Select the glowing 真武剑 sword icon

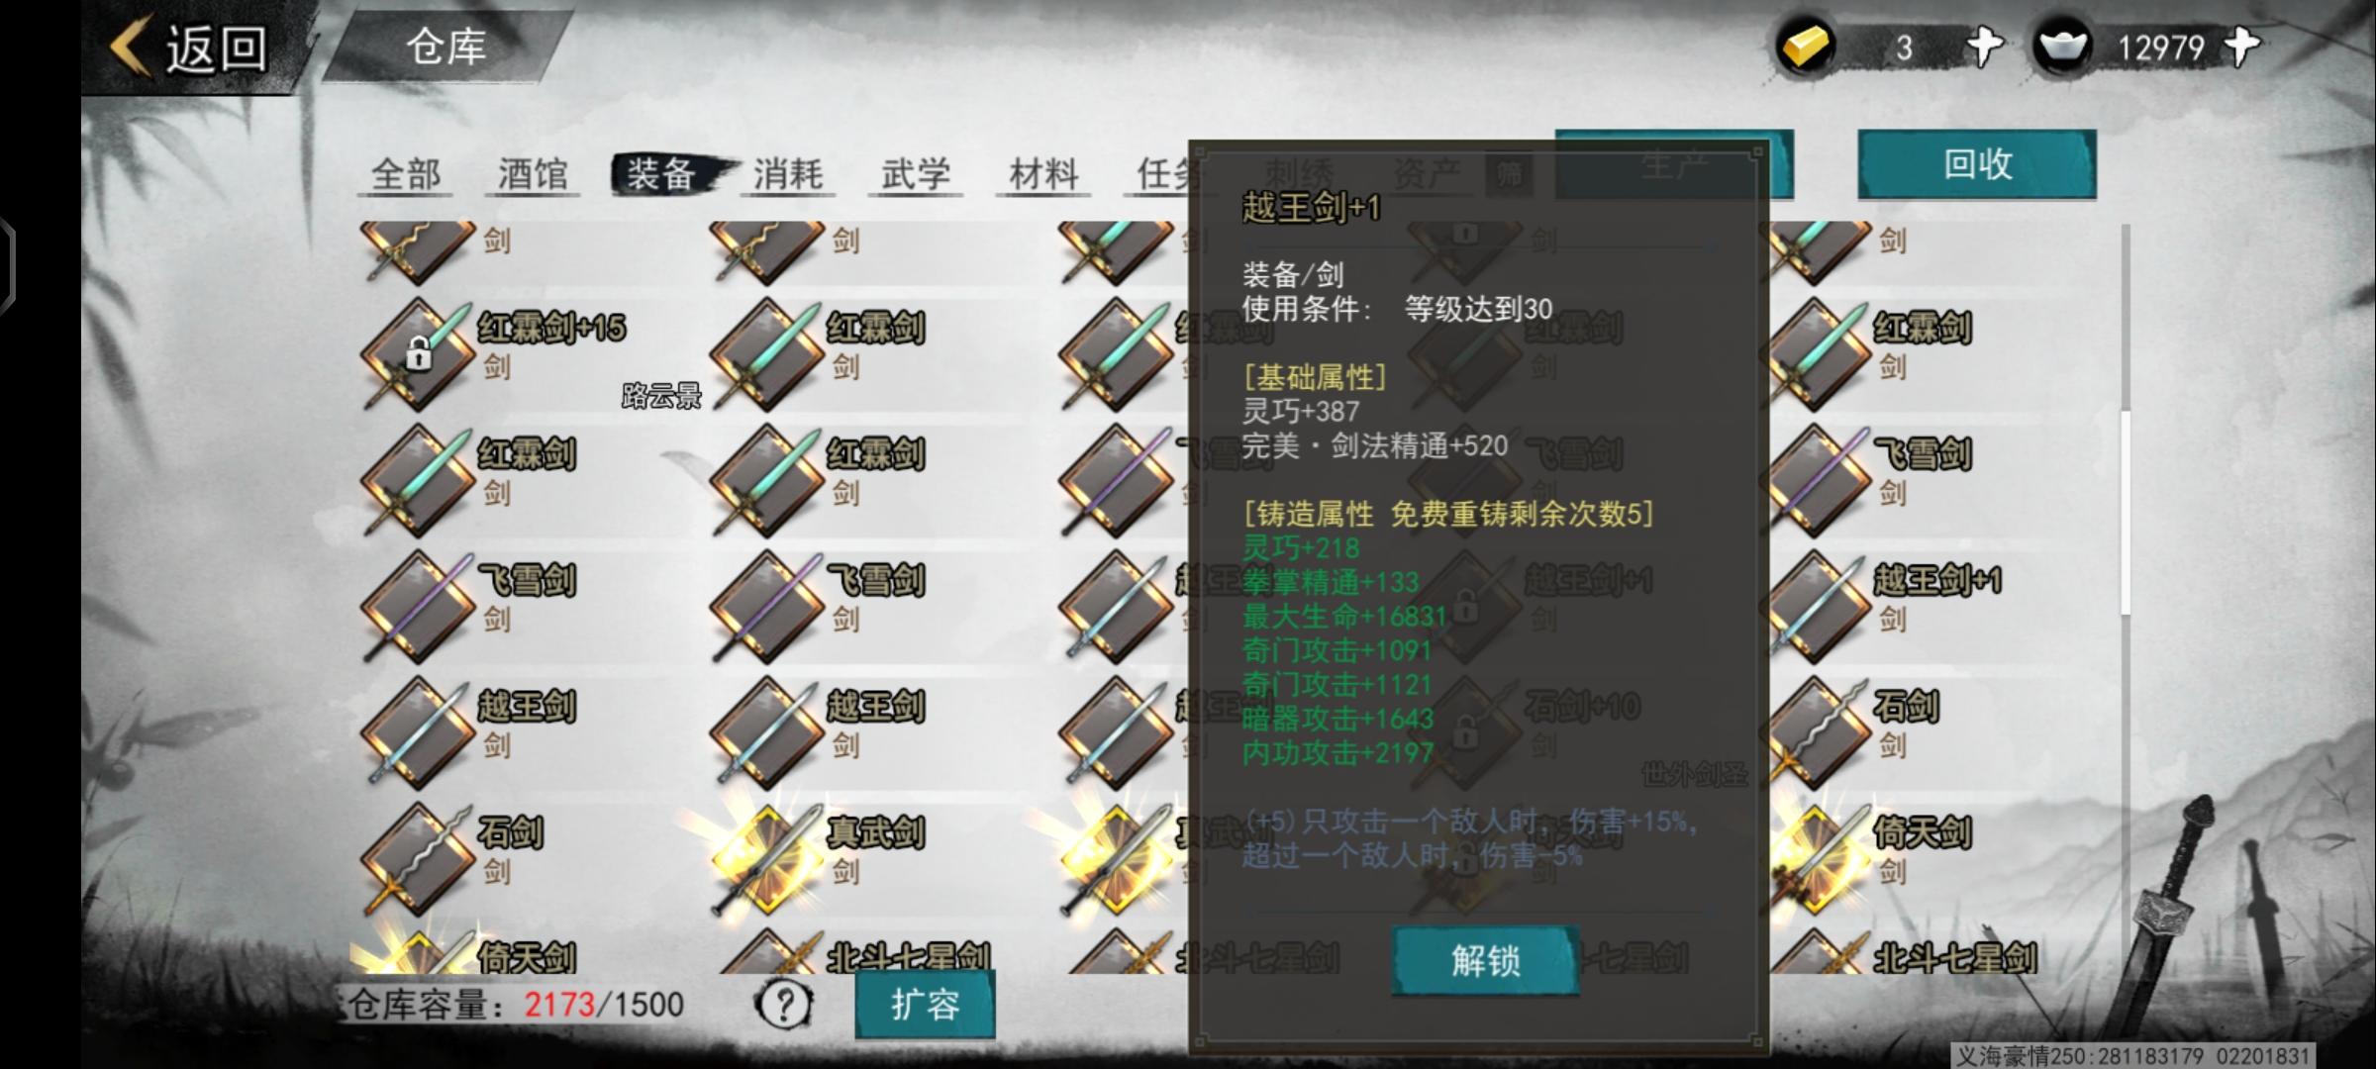click(769, 858)
